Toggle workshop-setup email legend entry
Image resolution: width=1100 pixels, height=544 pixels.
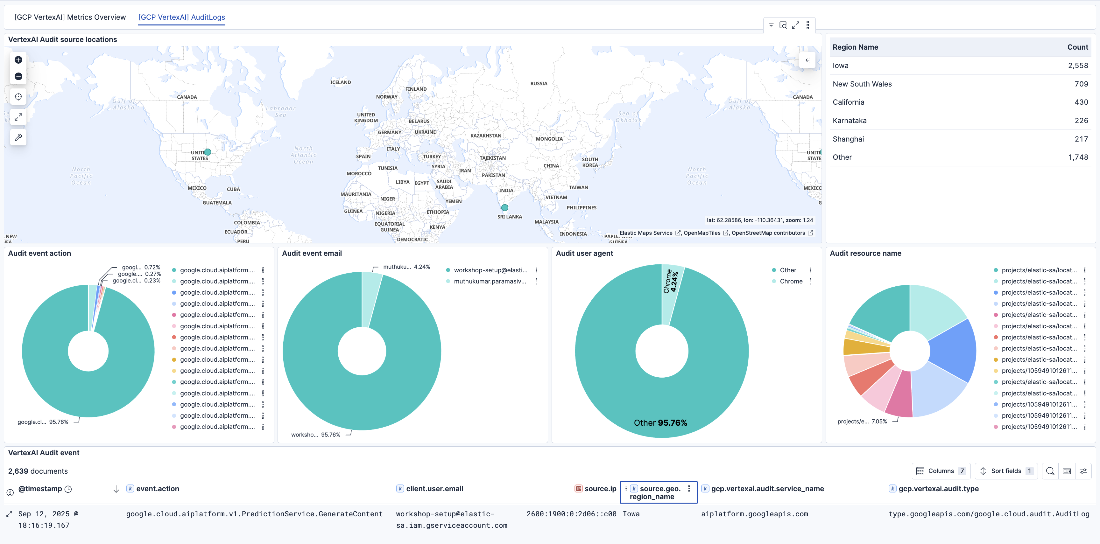[x=490, y=270]
